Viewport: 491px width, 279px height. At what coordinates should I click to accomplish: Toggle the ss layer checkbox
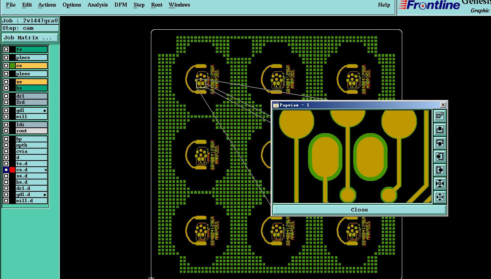click(6, 82)
